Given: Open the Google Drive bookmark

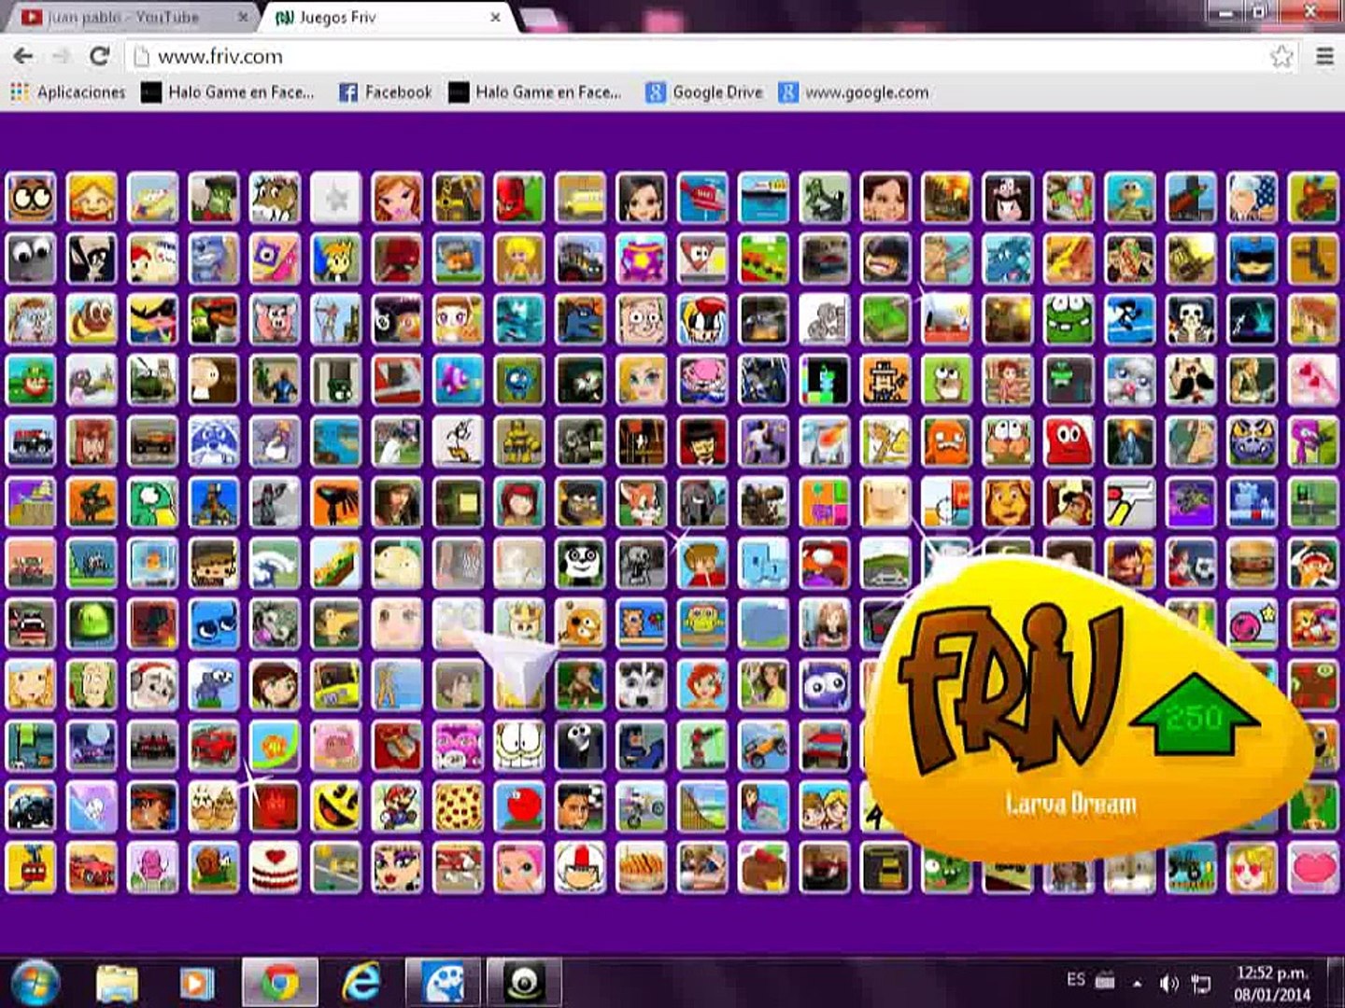Looking at the screenshot, I should click(x=705, y=91).
